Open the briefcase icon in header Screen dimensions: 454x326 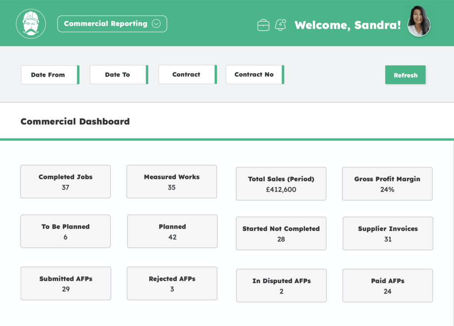coord(263,25)
